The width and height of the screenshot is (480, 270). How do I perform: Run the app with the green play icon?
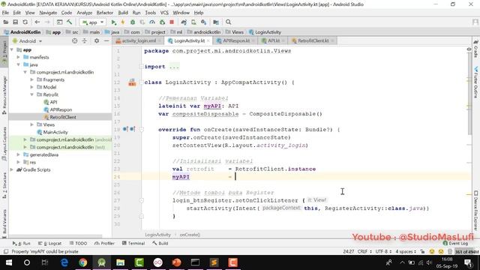[113, 22]
